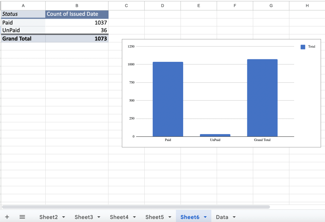The image size is (325, 222).
Task: Click the horizontal scrollbar
Action: tap(136, 207)
